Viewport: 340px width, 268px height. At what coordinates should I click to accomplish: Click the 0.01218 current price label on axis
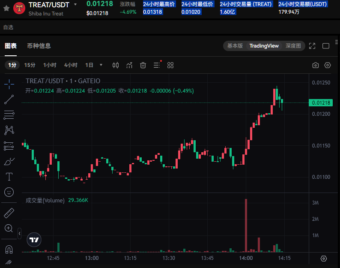click(x=321, y=103)
